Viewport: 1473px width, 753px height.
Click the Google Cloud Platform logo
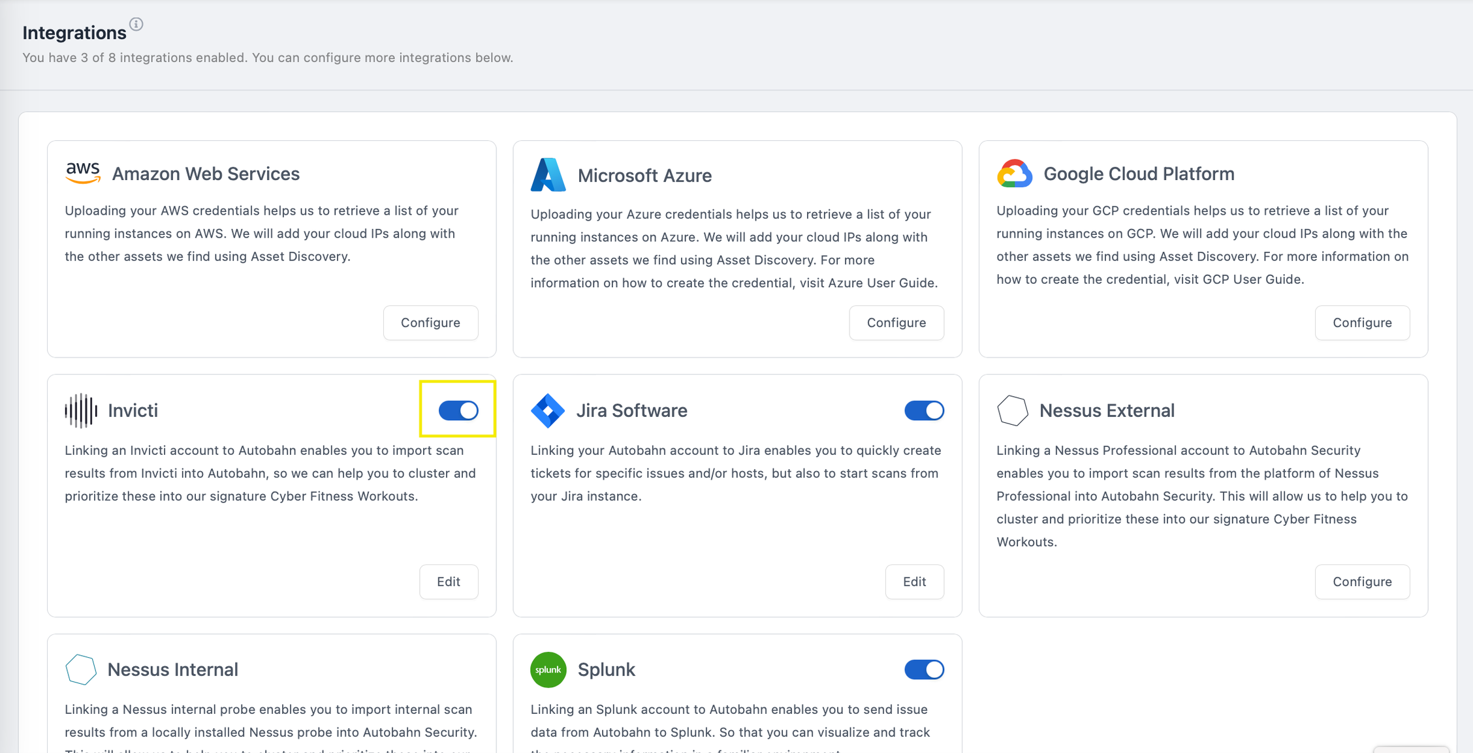coord(1014,174)
